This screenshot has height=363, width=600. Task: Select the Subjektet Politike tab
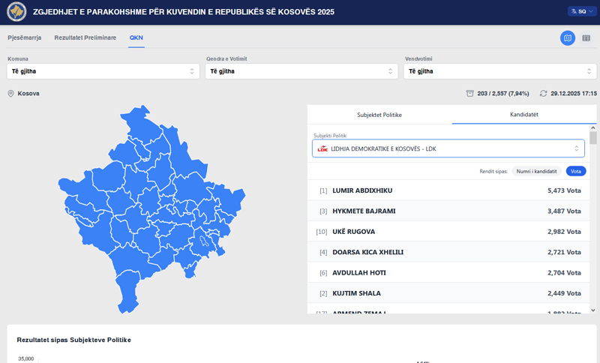click(x=379, y=115)
